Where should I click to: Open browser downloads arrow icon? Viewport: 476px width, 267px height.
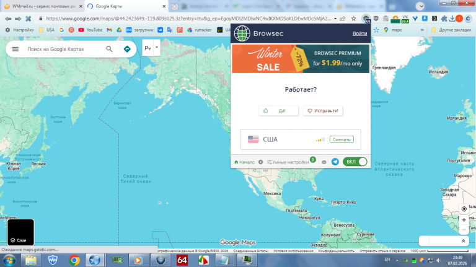click(452, 19)
